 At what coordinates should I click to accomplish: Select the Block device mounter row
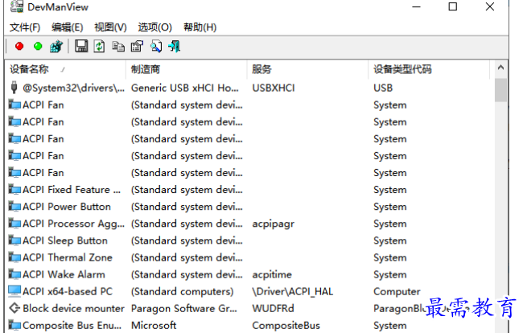pyautogui.click(x=249, y=308)
